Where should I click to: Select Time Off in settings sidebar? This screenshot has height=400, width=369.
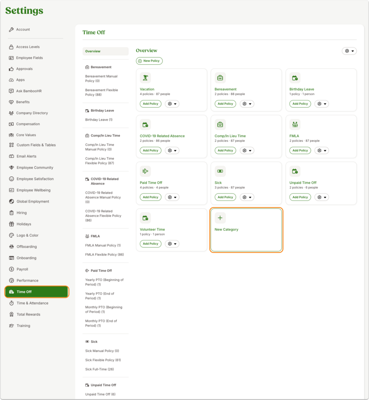click(x=37, y=292)
